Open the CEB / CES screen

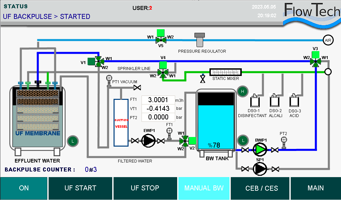[x=261, y=188]
